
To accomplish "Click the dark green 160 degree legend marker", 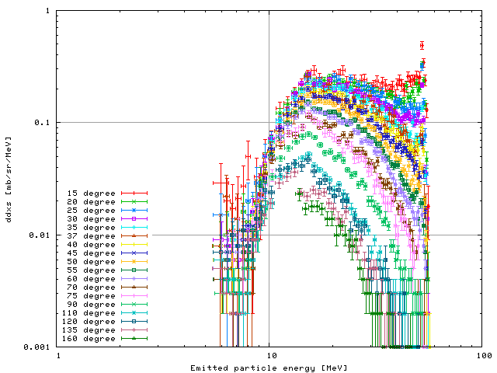I will click(134, 339).
